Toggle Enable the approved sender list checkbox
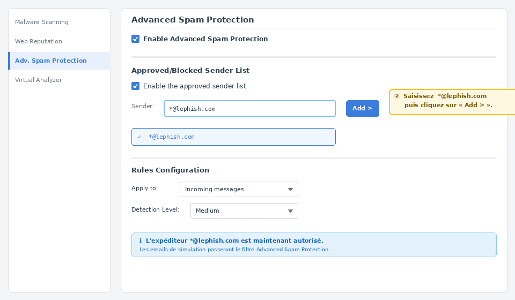The height and width of the screenshot is (300, 515). pos(135,86)
